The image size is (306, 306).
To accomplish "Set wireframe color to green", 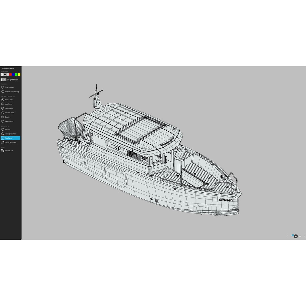I will coord(16,75).
